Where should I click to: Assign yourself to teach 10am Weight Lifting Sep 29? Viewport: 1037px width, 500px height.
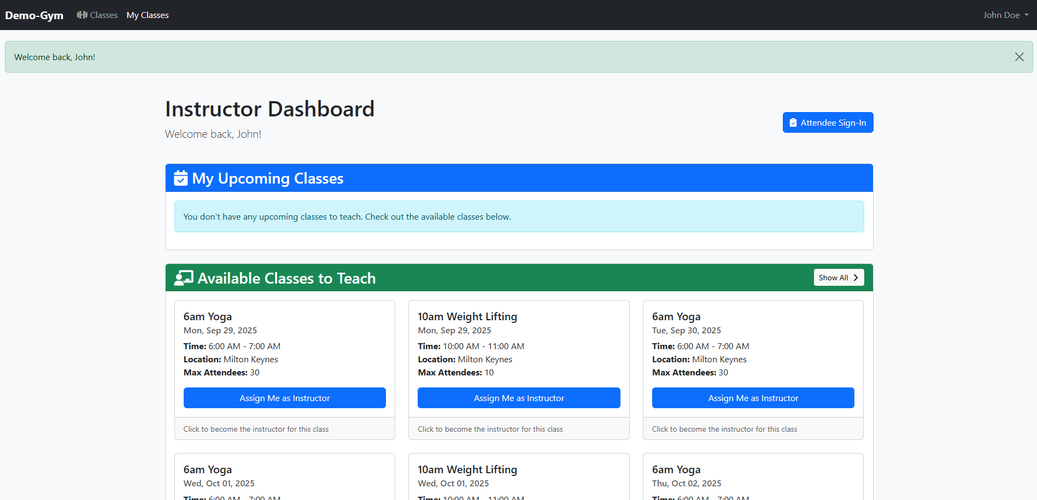tap(518, 398)
